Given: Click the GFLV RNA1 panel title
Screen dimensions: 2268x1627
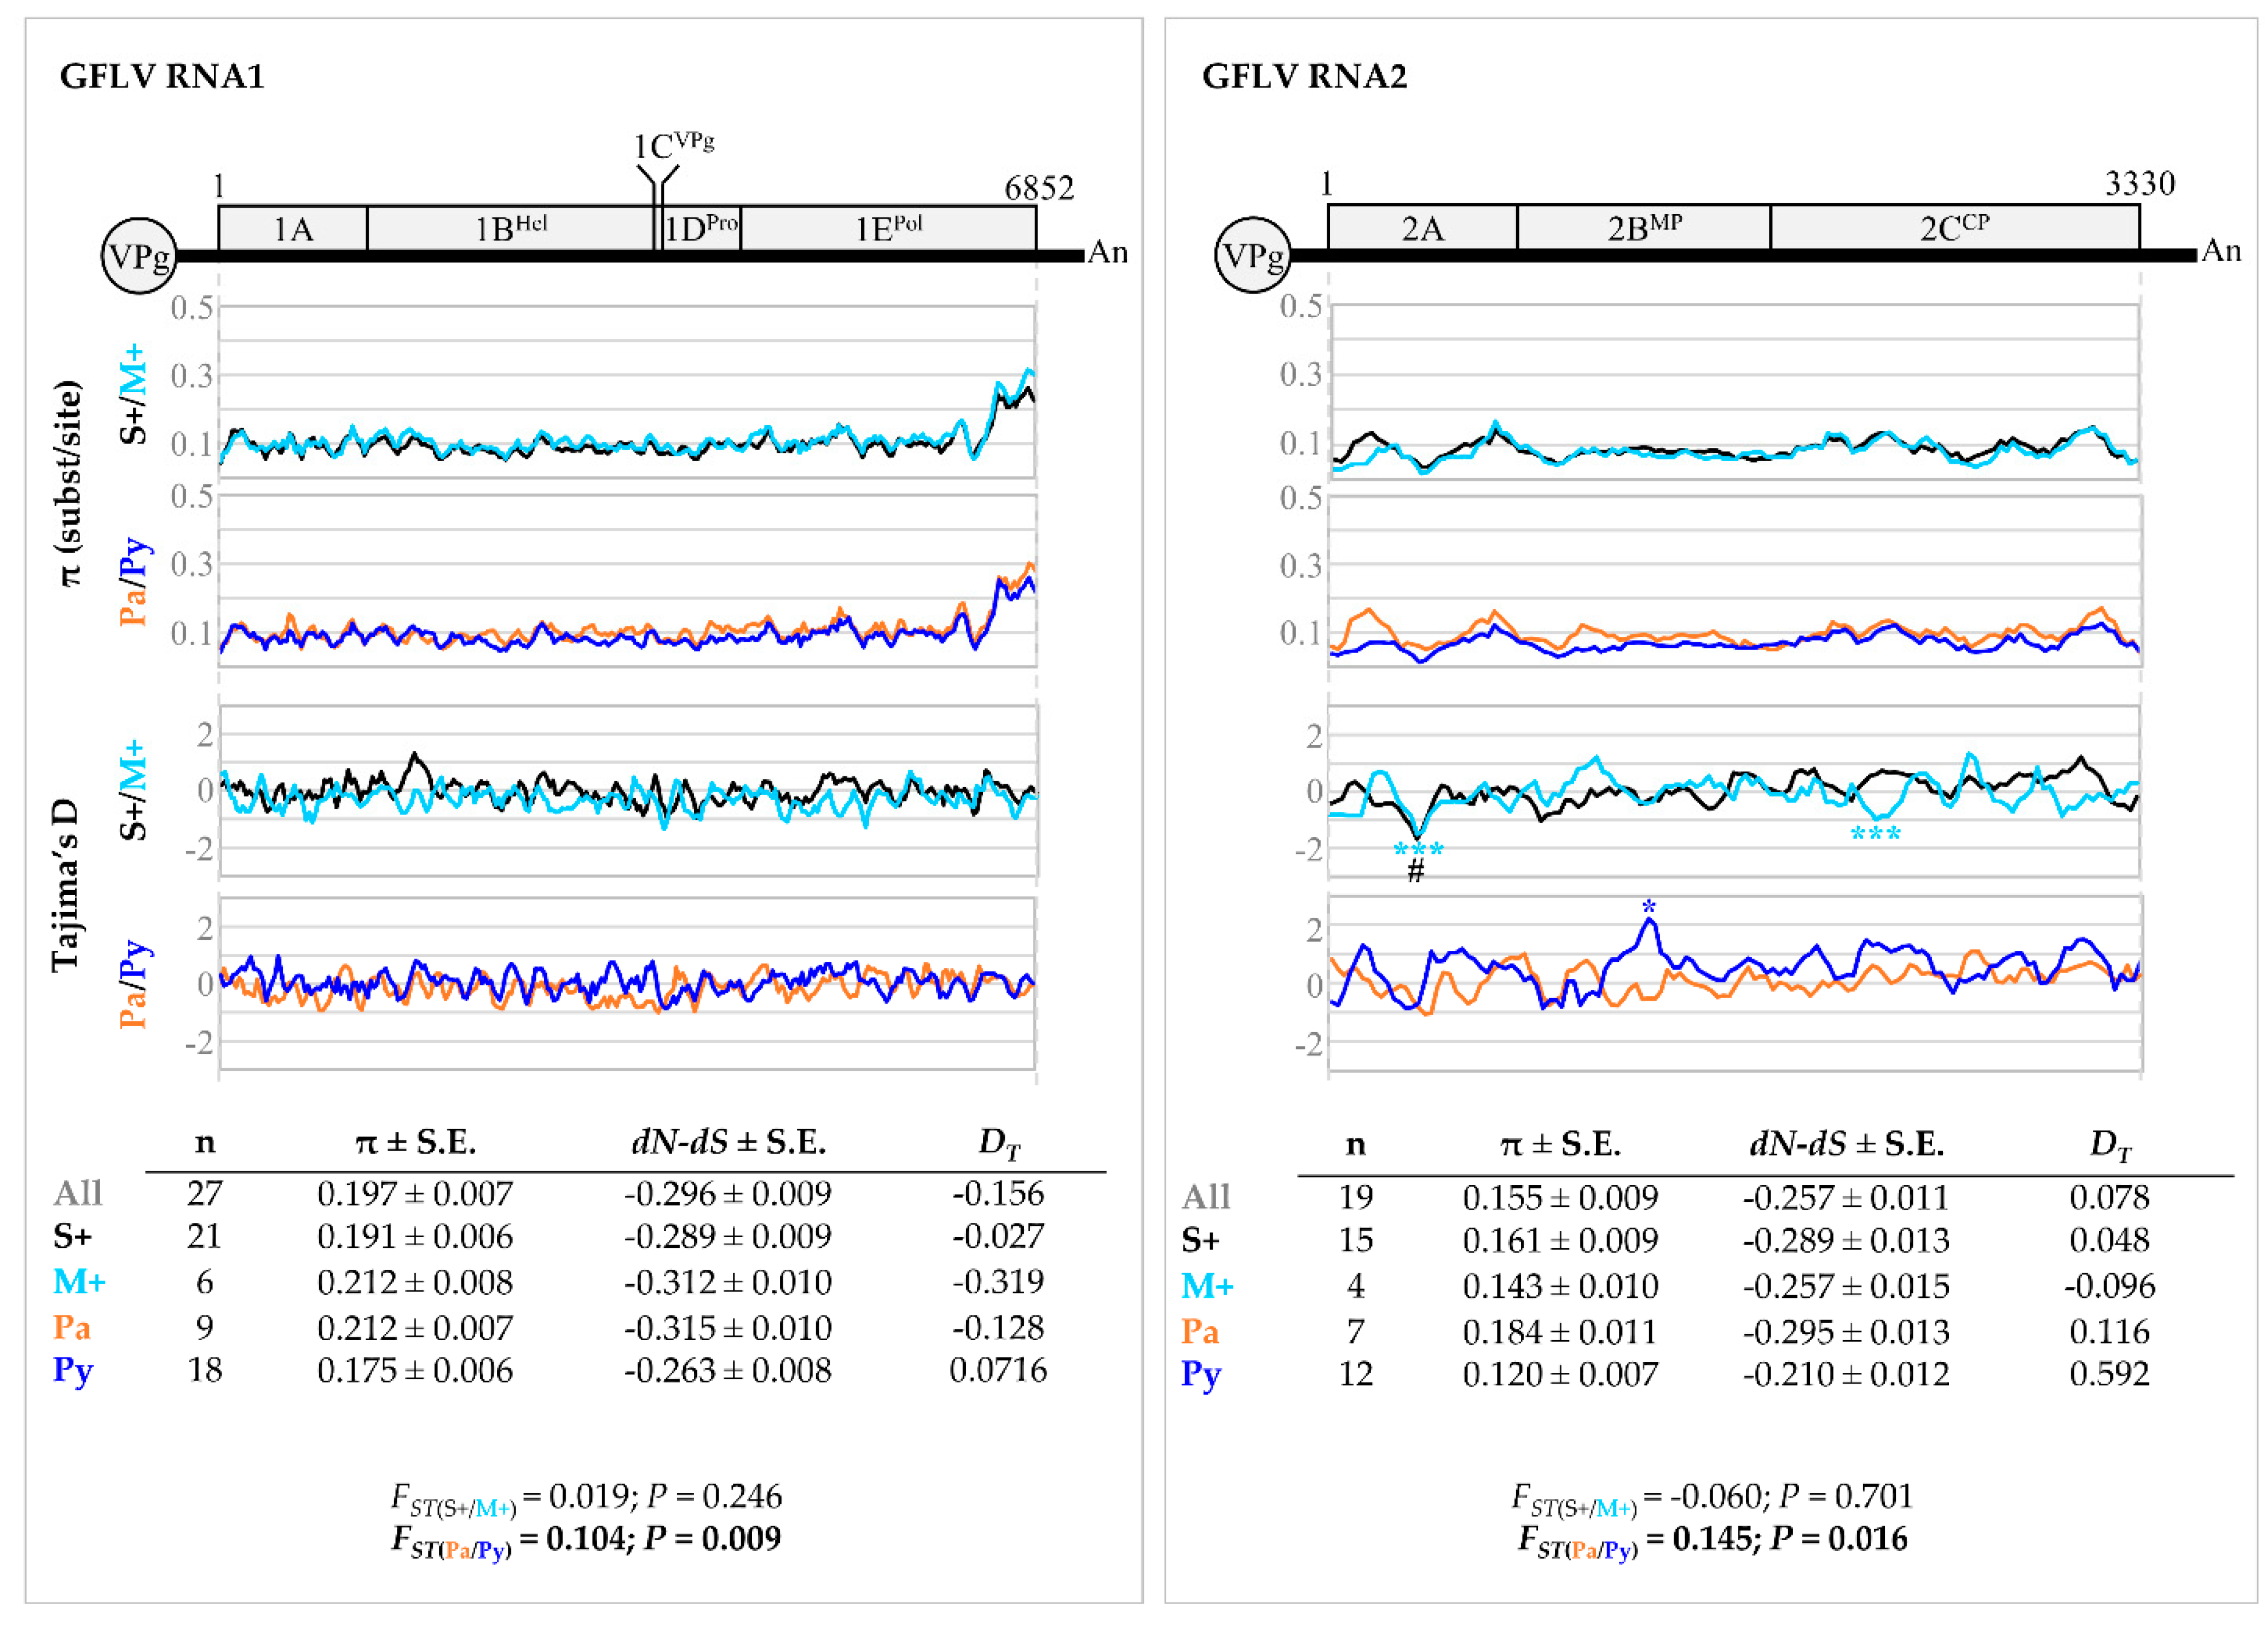Looking at the screenshot, I should [162, 77].
